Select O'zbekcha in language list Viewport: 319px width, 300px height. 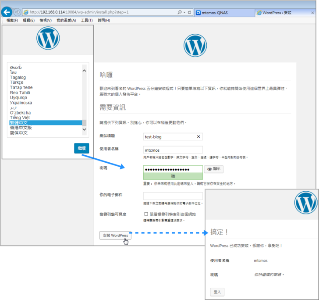(46, 113)
